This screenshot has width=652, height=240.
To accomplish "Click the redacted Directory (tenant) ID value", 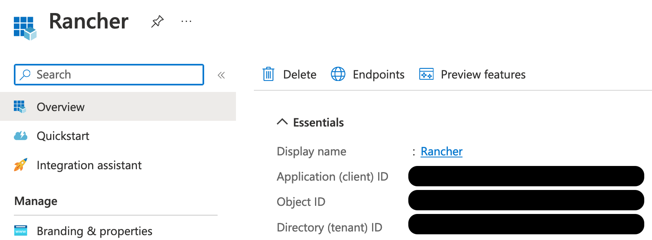I will coord(526,225).
